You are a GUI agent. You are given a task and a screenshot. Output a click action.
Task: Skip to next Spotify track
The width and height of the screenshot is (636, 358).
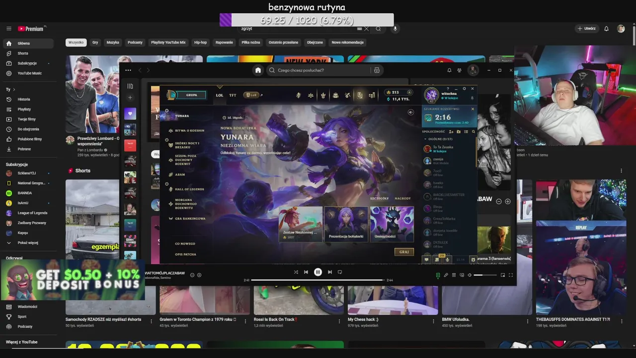coord(329,272)
